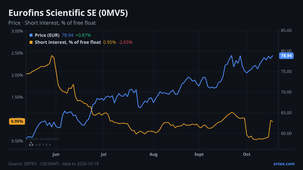
Task: Click the Jun x-axis label
Action: [56, 154]
